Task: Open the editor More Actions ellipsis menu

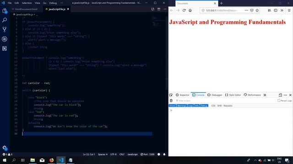Action: point(165,9)
